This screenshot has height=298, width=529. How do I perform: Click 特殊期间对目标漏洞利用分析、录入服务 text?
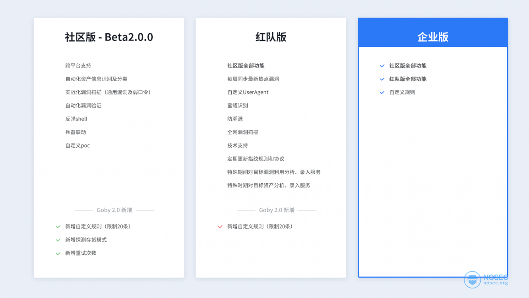pos(274,172)
